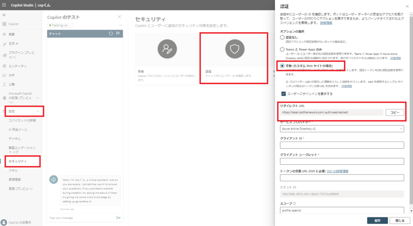Viewport: 413px width, 226px height.
Task: Open 顧客エンゲージメント ハブ settings page
Action: tap(22, 150)
